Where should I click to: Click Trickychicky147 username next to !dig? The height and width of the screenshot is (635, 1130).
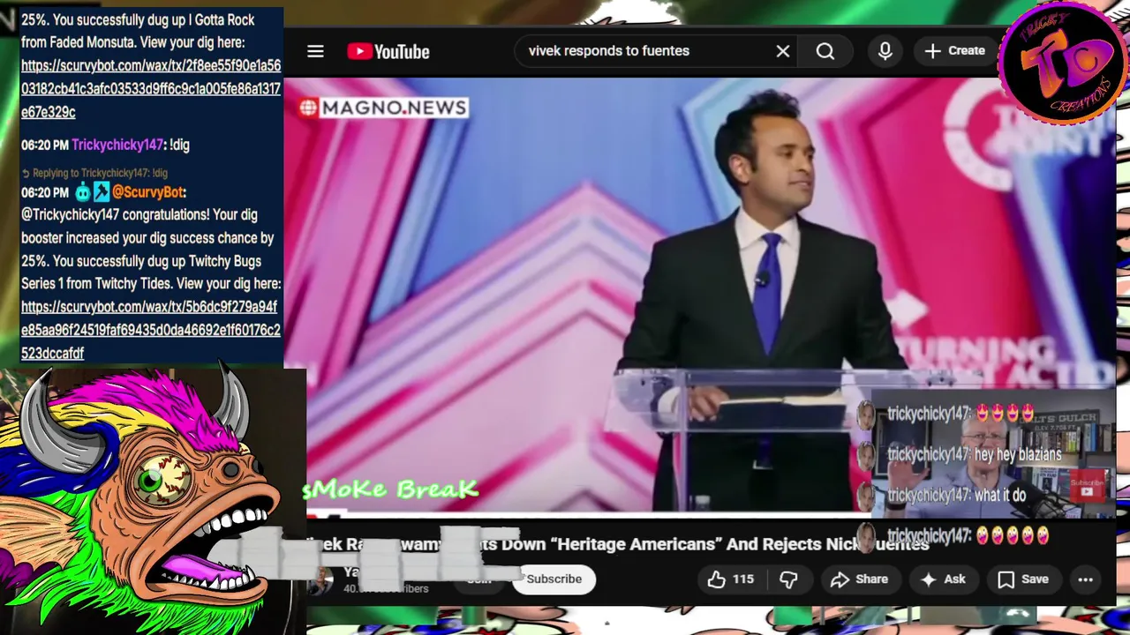pyautogui.click(x=117, y=145)
